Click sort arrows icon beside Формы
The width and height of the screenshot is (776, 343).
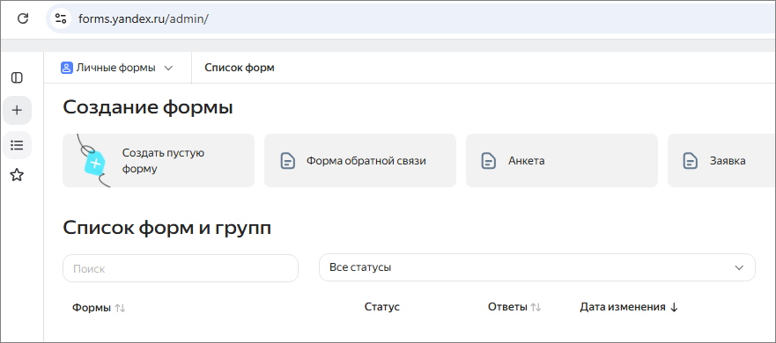121,308
